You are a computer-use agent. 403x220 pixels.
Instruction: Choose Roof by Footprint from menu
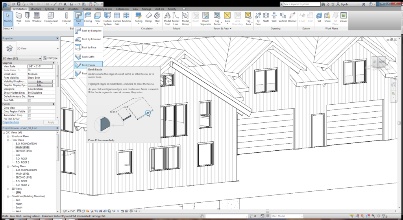(x=89, y=31)
